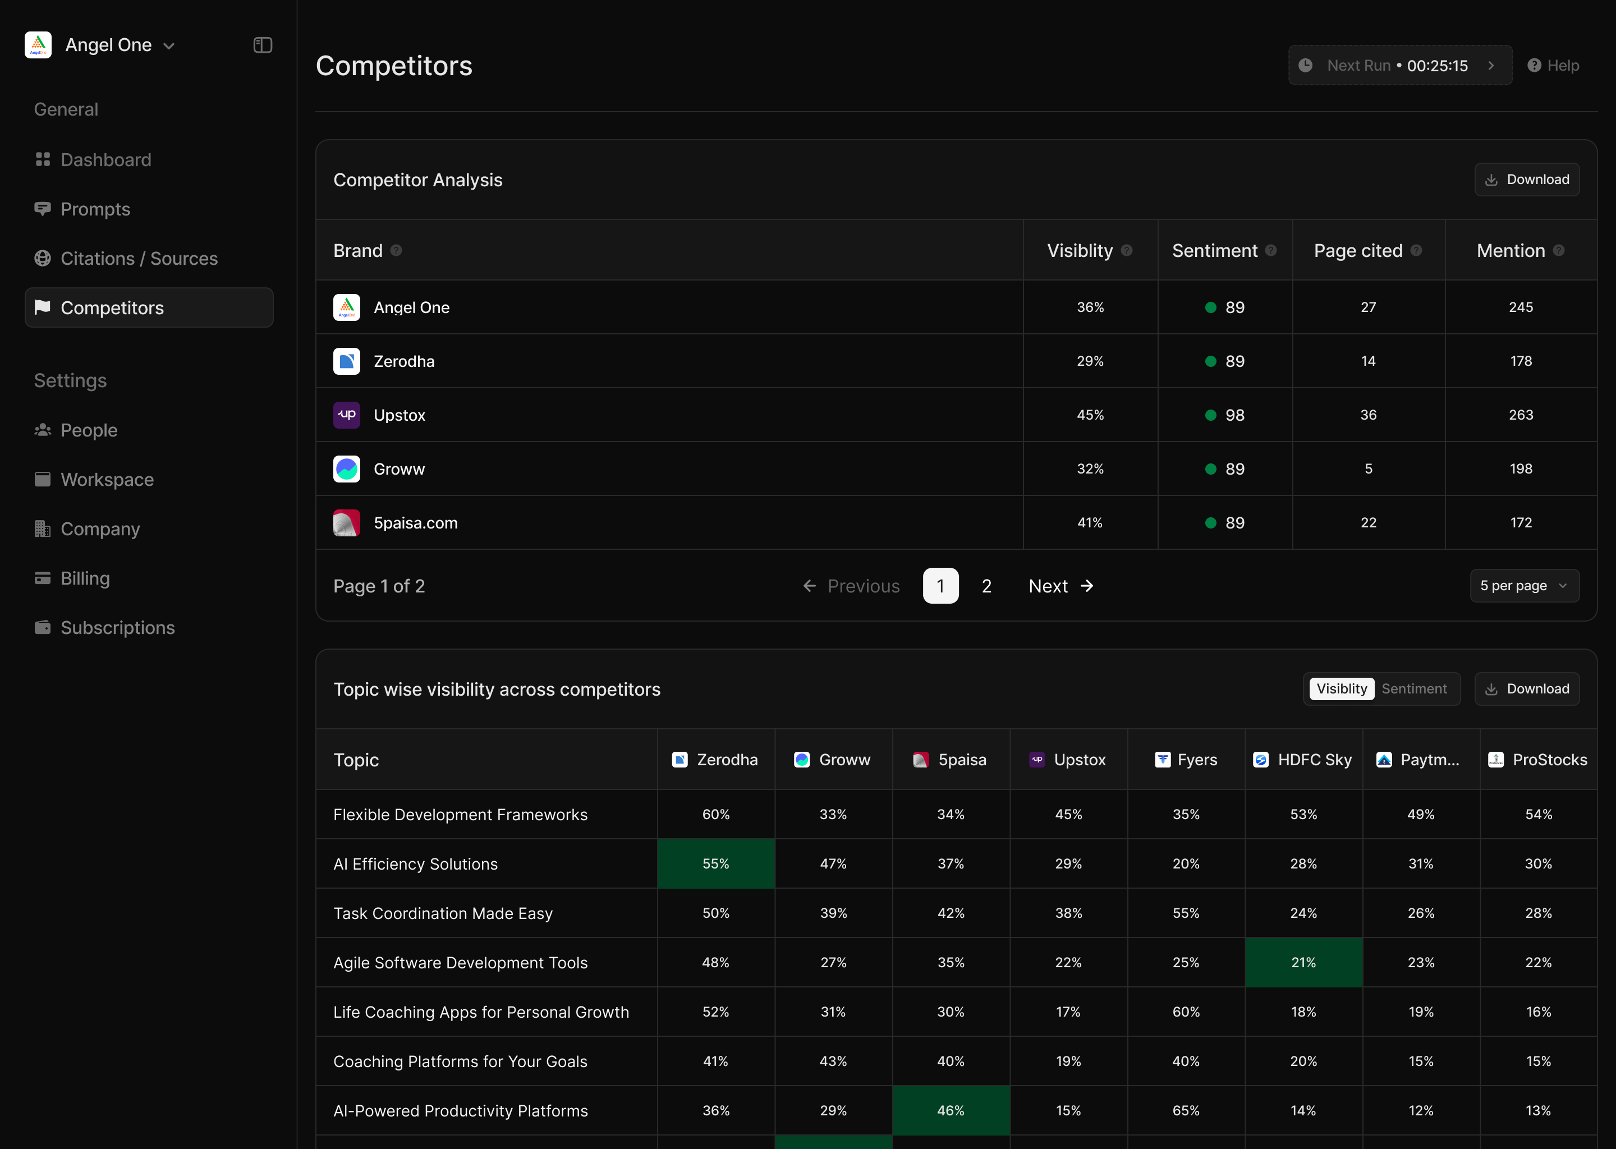
Task: Download the topic wise visibility table
Action: click(1526, 689)
